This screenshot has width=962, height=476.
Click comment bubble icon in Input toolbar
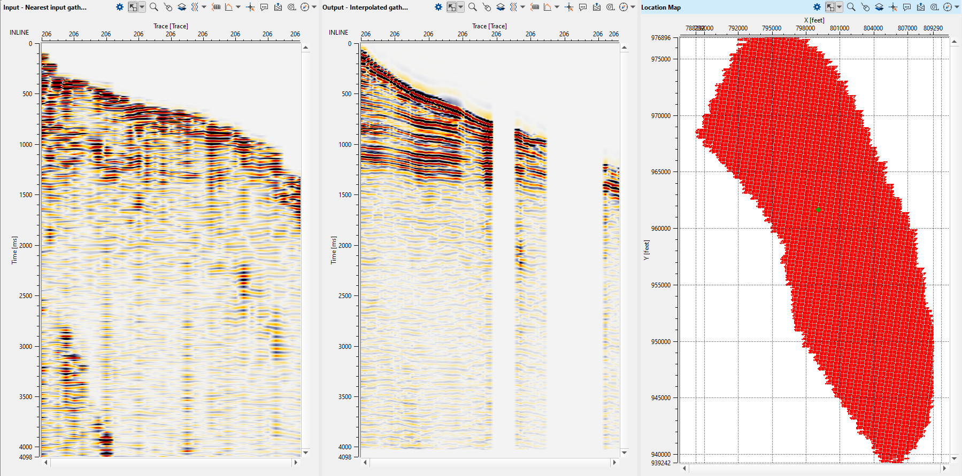point(264,7)
